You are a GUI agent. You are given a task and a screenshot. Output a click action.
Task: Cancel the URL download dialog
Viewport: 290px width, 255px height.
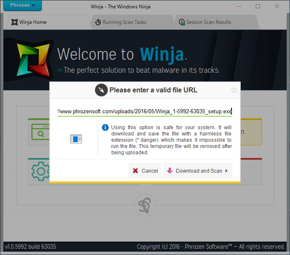pos(145,171)
